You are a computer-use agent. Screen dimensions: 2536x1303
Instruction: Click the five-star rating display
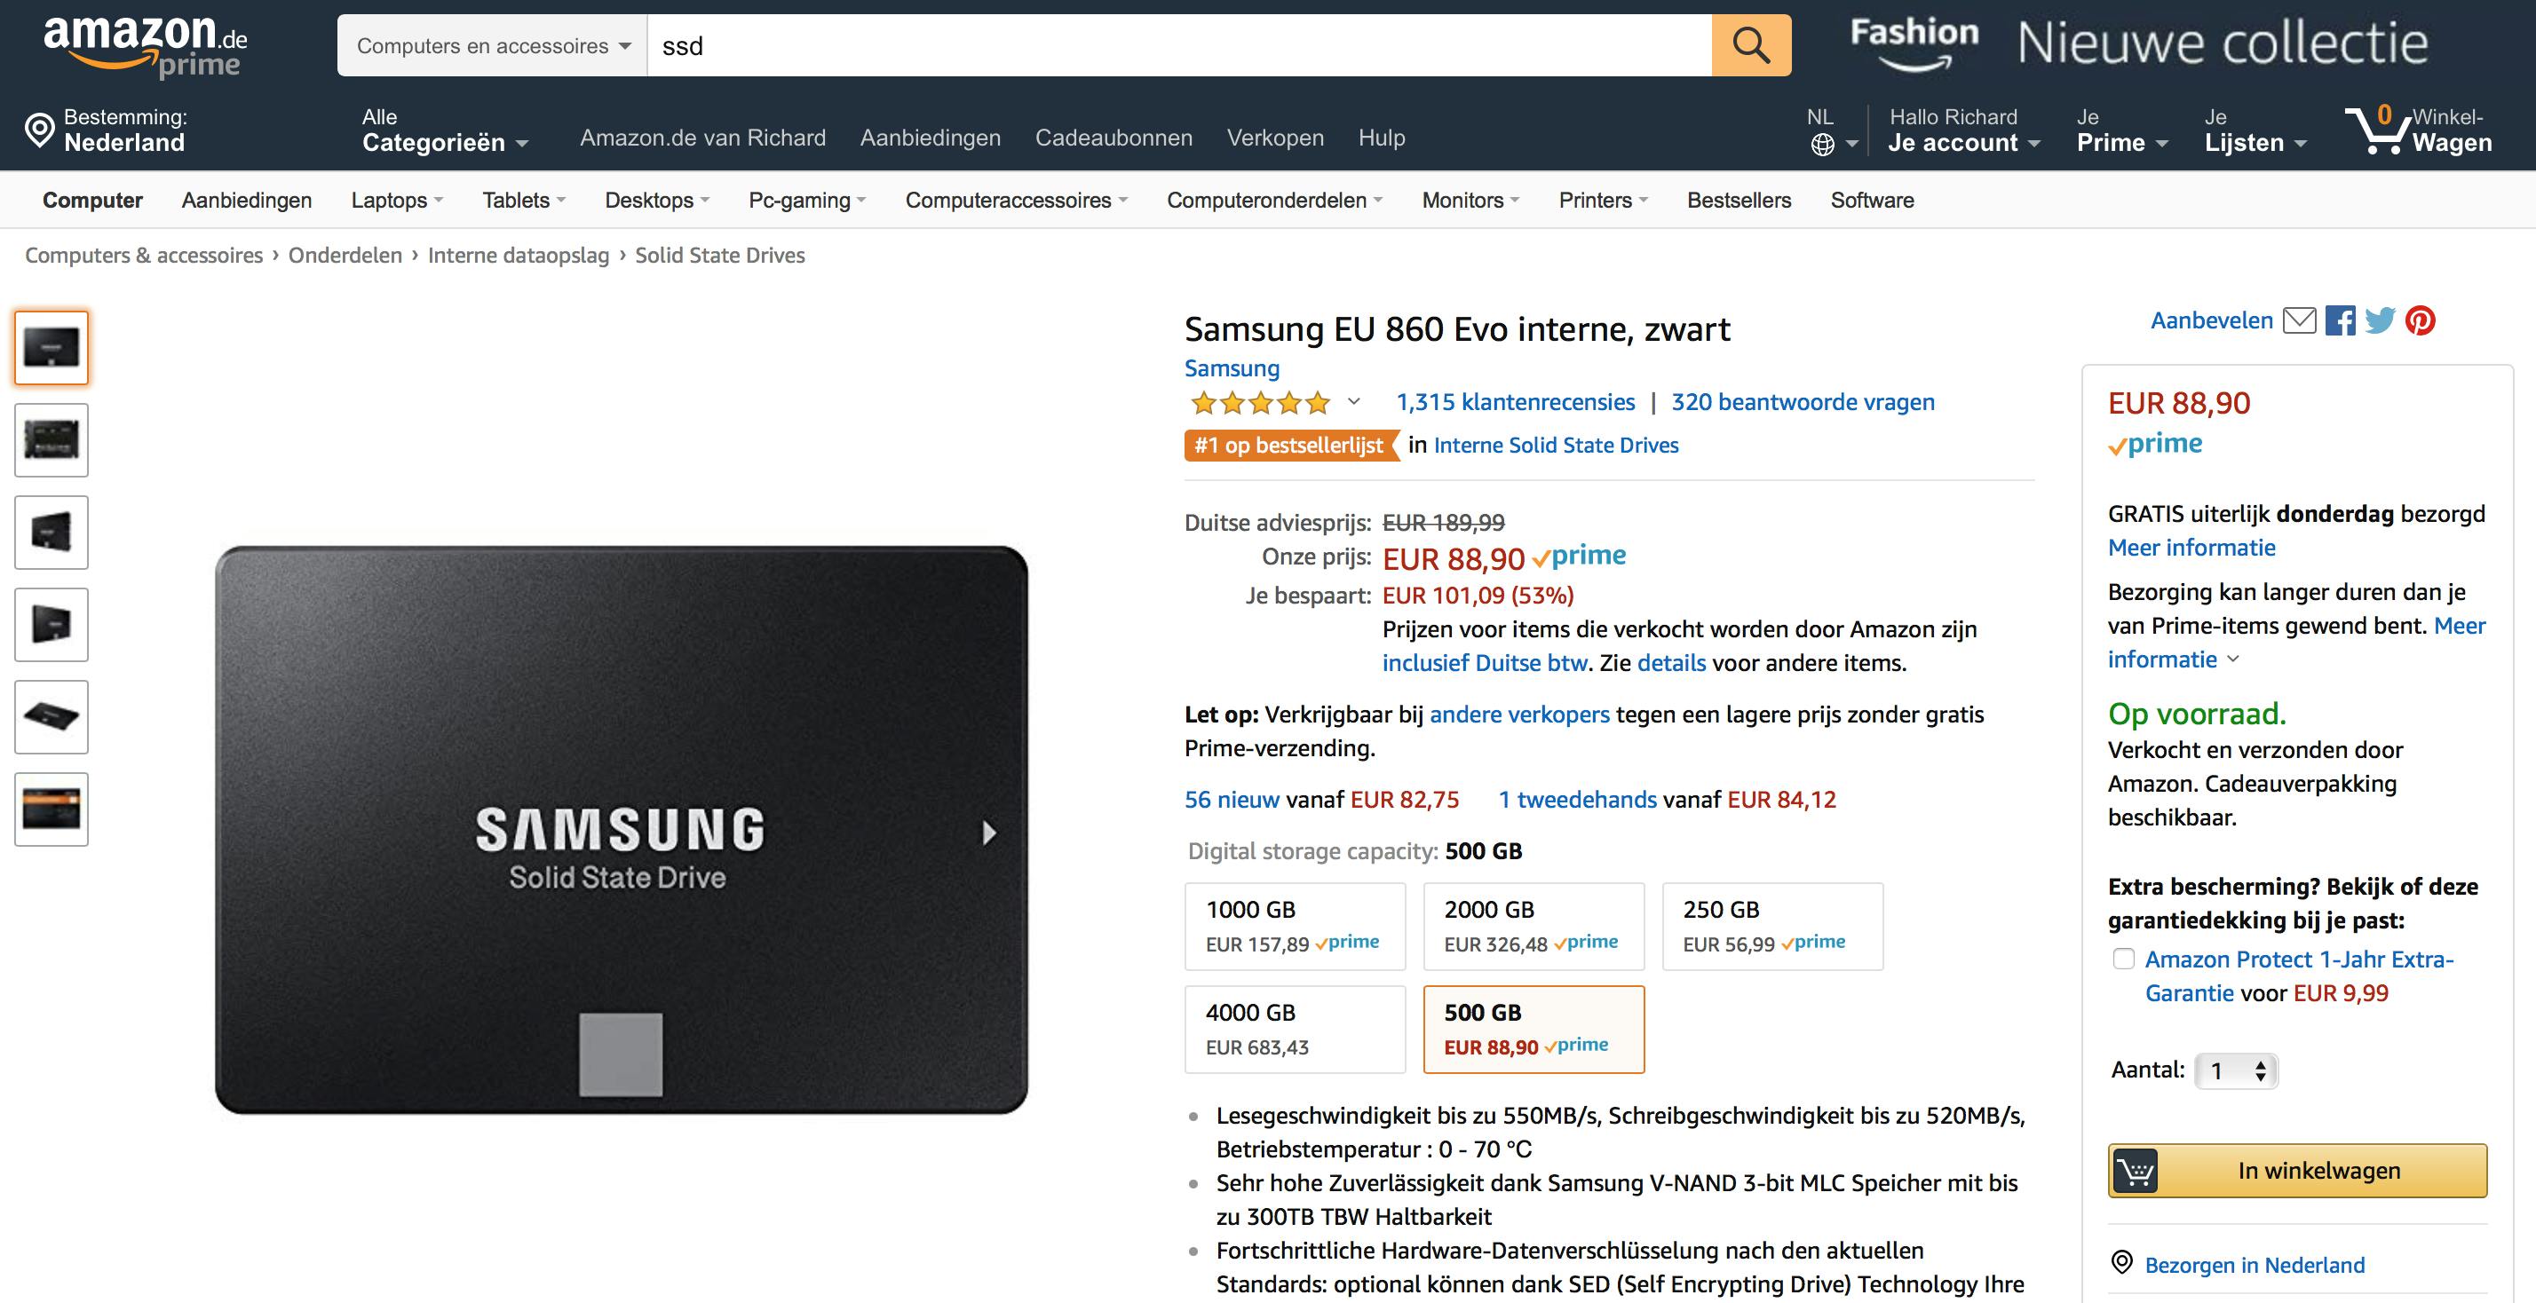click(x=1260, y=402)
